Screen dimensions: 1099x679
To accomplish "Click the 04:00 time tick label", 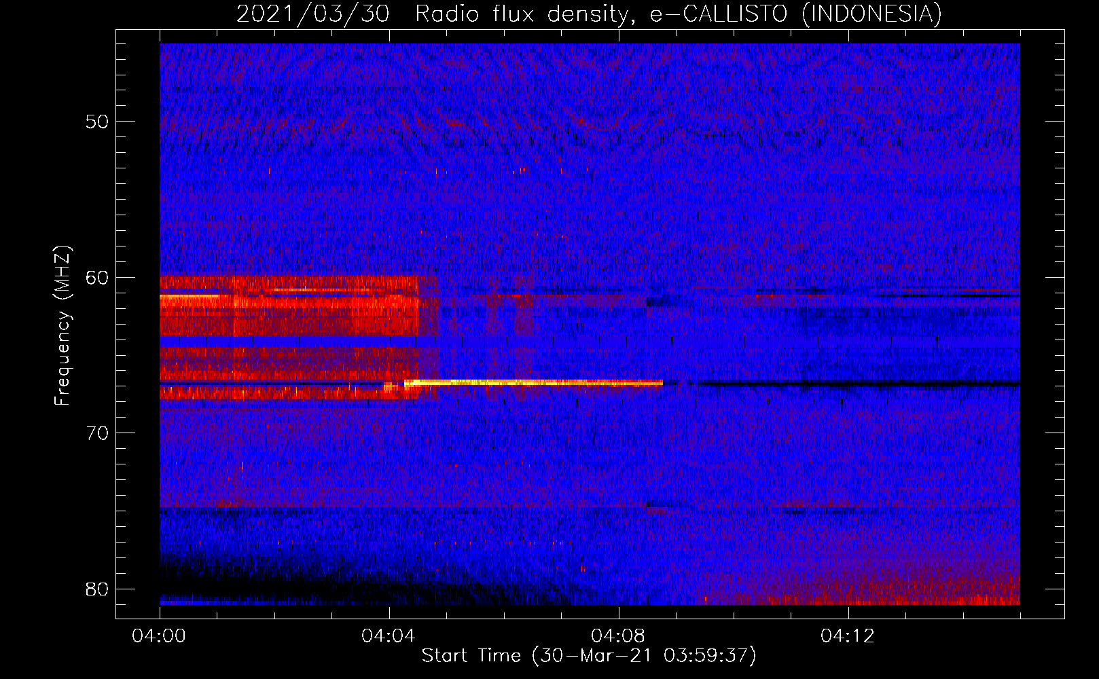I will click(x=159, y=636).
